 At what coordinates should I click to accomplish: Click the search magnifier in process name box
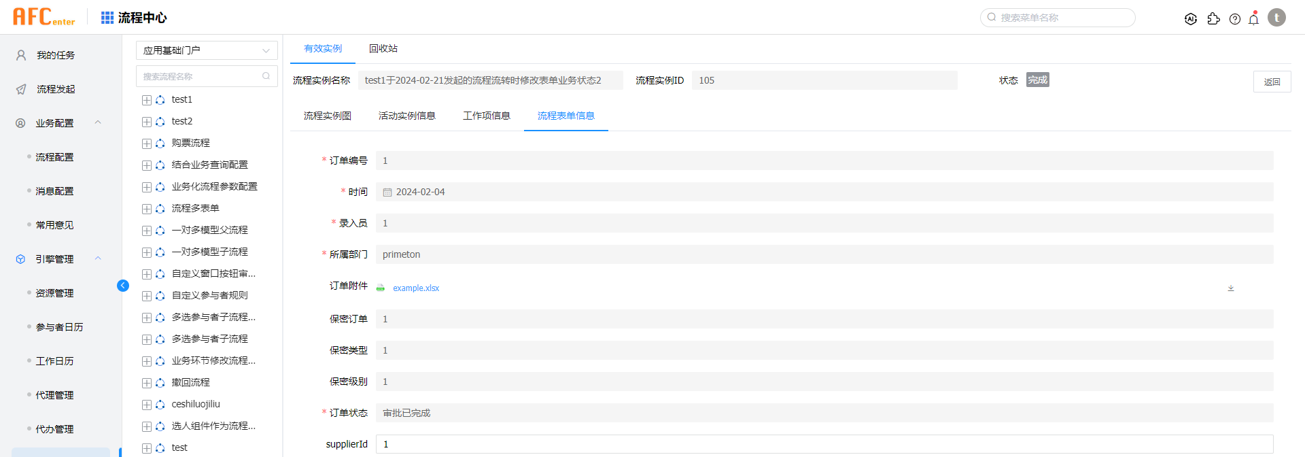(x=266, y=76)
